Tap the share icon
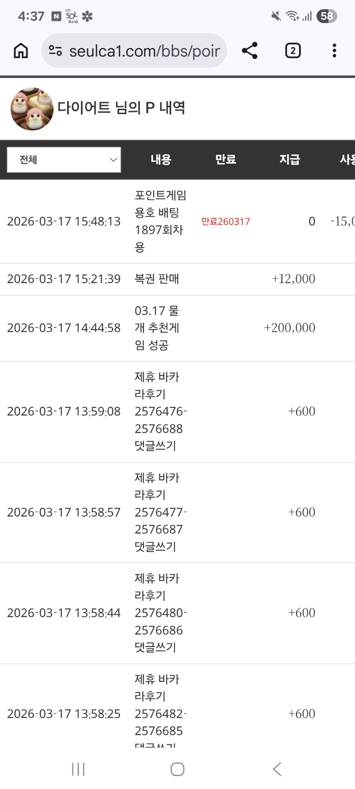355x789 pixels. 249,51
